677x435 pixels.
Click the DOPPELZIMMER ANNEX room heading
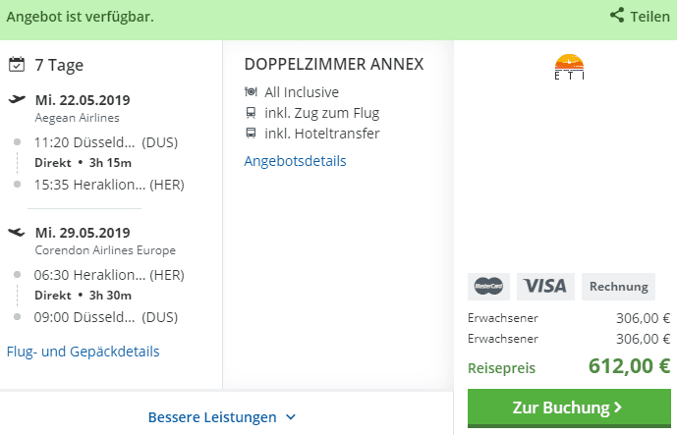(x=333, y=64)
